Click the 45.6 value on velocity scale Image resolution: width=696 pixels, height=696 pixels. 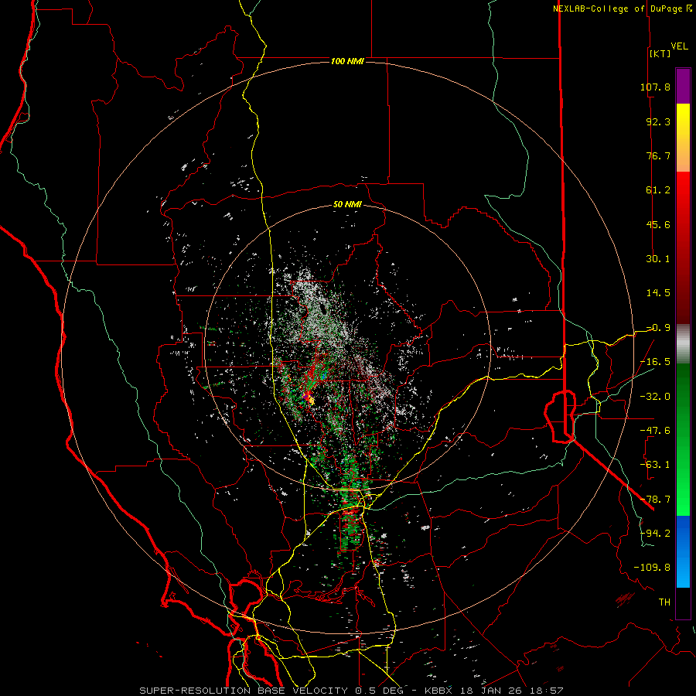pyautogui.click(x=658, y=224)
